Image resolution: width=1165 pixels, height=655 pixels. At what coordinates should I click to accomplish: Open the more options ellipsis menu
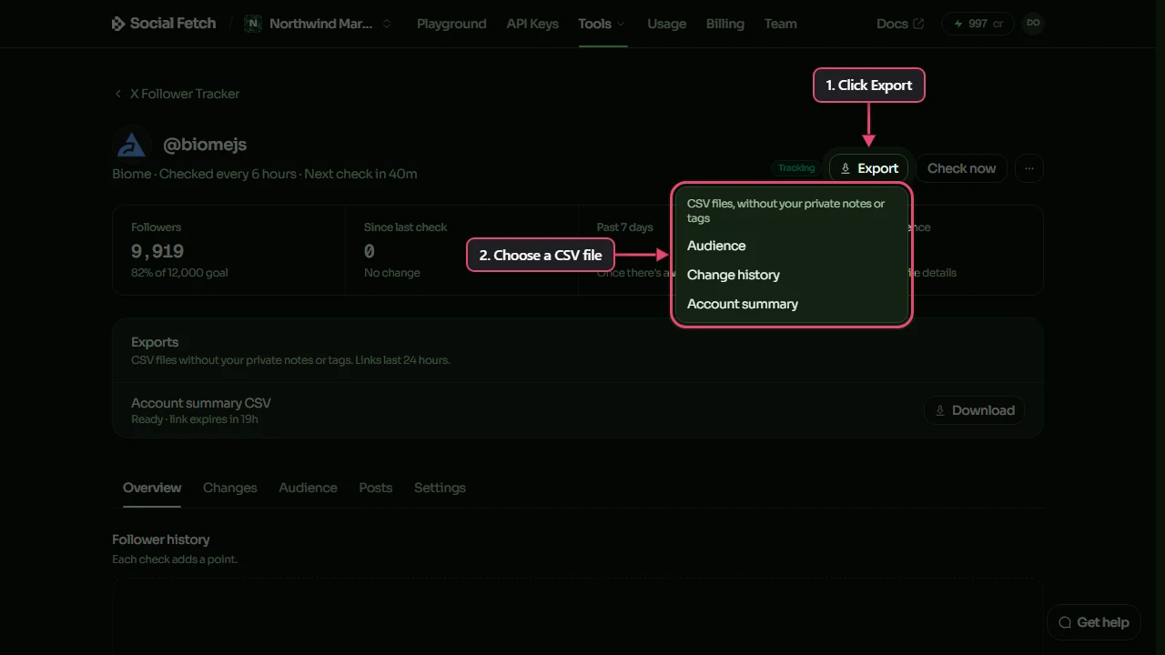pos(1029,168)
